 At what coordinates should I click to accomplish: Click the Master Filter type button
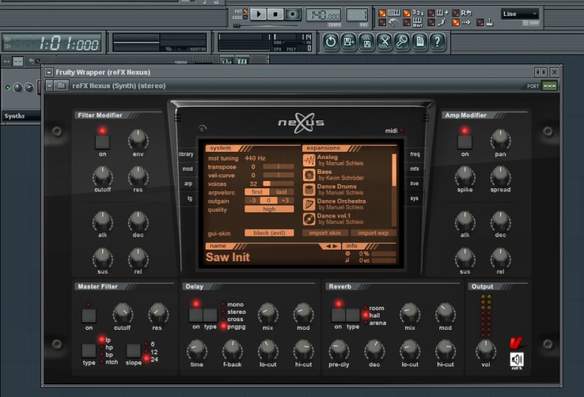pyautogui.click(x=88, y=350)
